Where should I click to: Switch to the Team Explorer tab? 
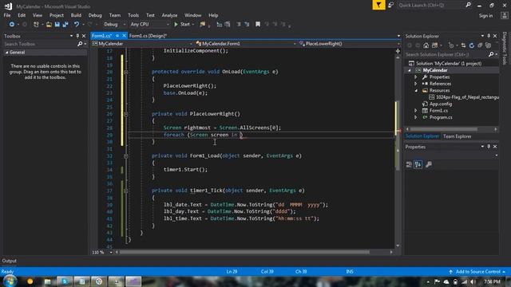click(x=458, y=136)
